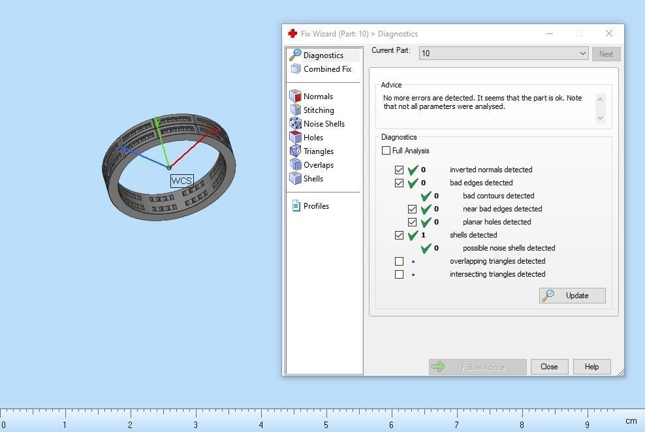Click the 'bad contours detected' text
This screenshot has width=645, height=432.
pyautogui.click(x=499, y=196)
